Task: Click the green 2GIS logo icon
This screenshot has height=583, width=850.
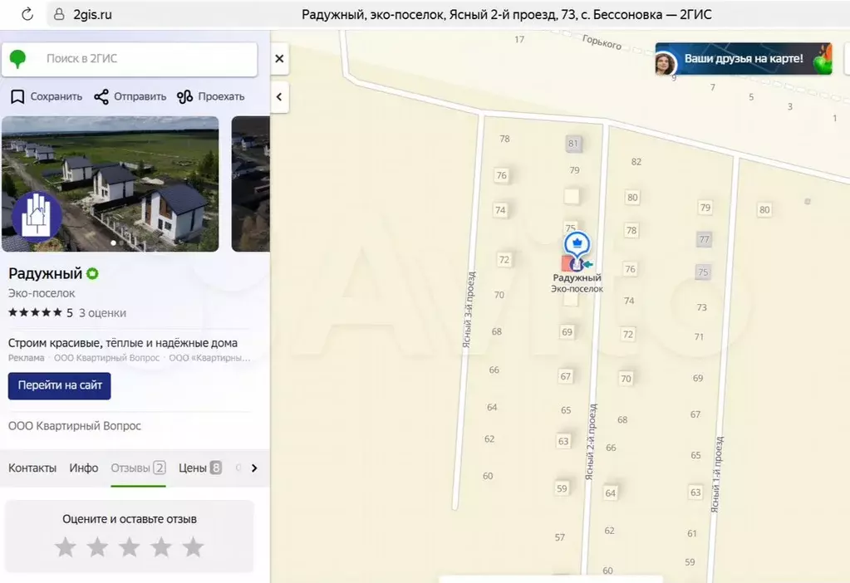Action: tap(18, 58)
